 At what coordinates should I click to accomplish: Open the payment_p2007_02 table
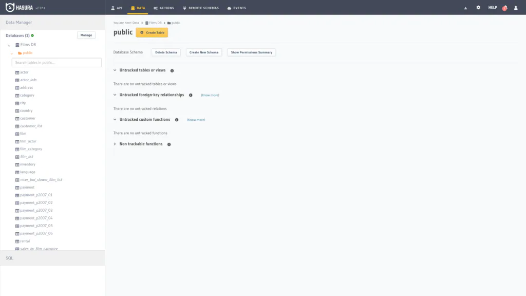pos(36,203)
